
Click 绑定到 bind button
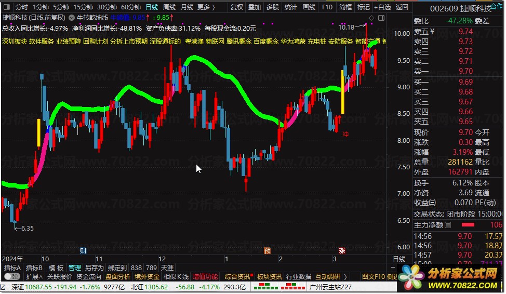(x=117, y=268)
